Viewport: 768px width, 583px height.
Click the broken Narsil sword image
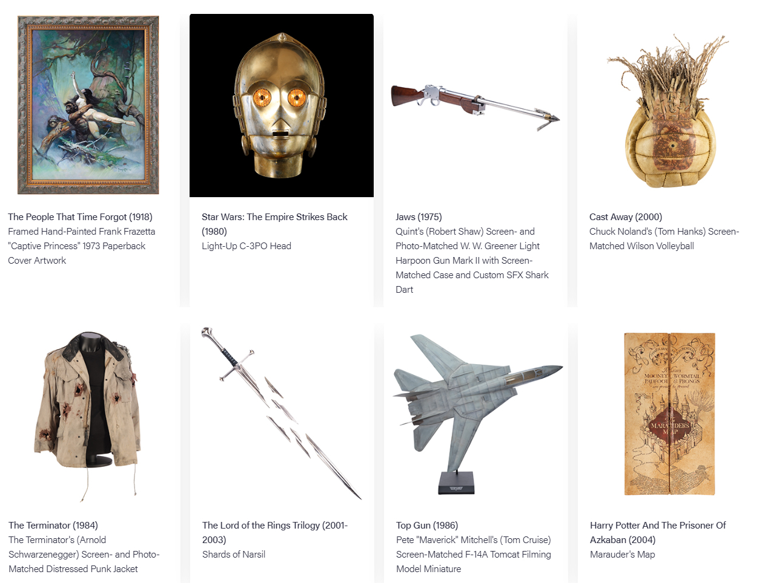tap(282, 414)
